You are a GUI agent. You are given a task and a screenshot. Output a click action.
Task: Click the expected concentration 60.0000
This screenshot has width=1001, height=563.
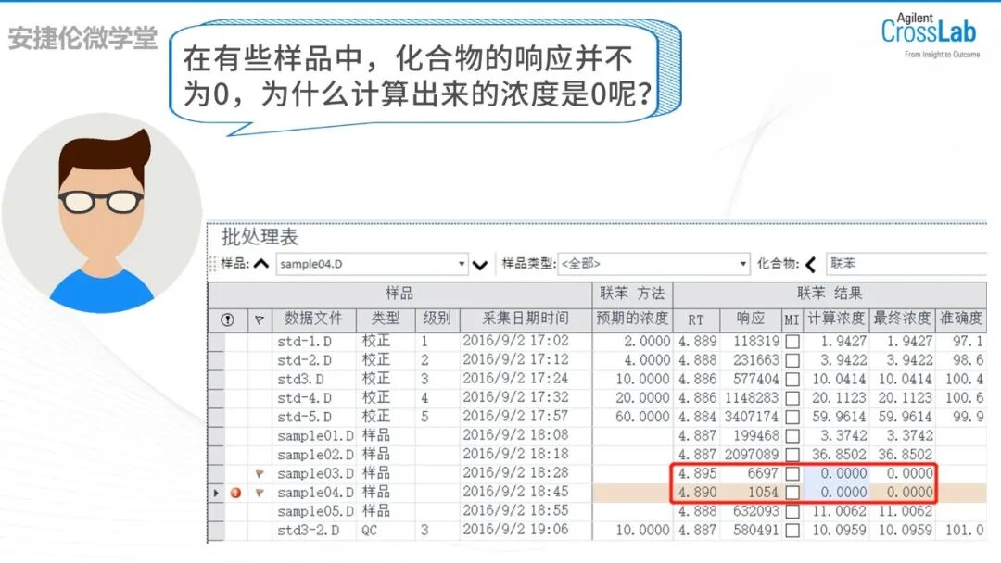point(643,417)
